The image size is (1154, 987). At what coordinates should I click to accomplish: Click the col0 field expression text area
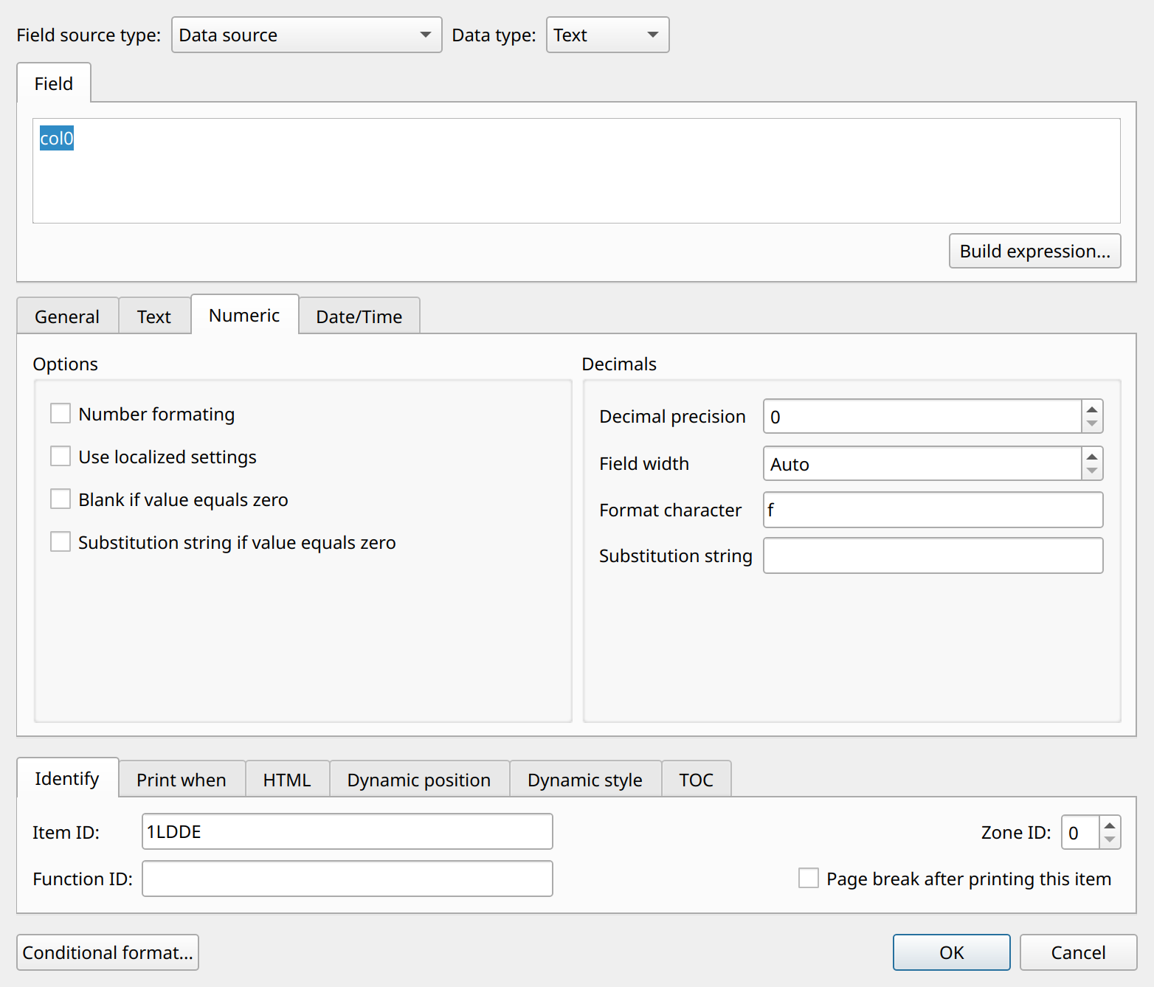[x=576, y=170]
